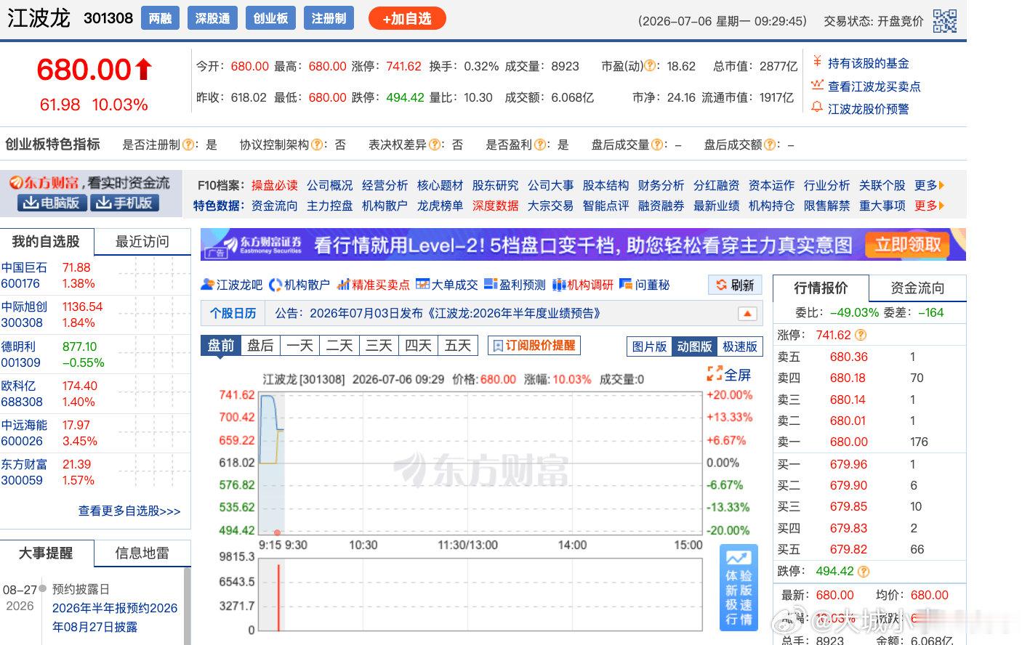Viewport: 1022px width, 645px height.
Task: Switch chart mode to 图片版
Action: (648, 346)
